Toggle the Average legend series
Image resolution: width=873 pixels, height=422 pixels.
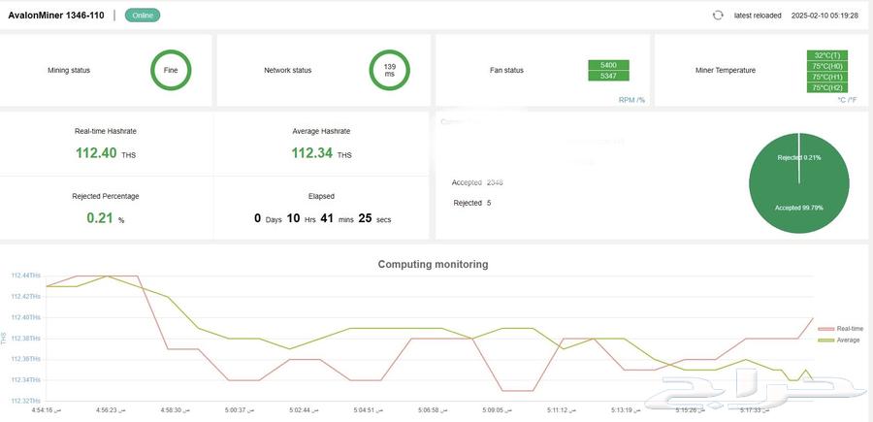839,341
